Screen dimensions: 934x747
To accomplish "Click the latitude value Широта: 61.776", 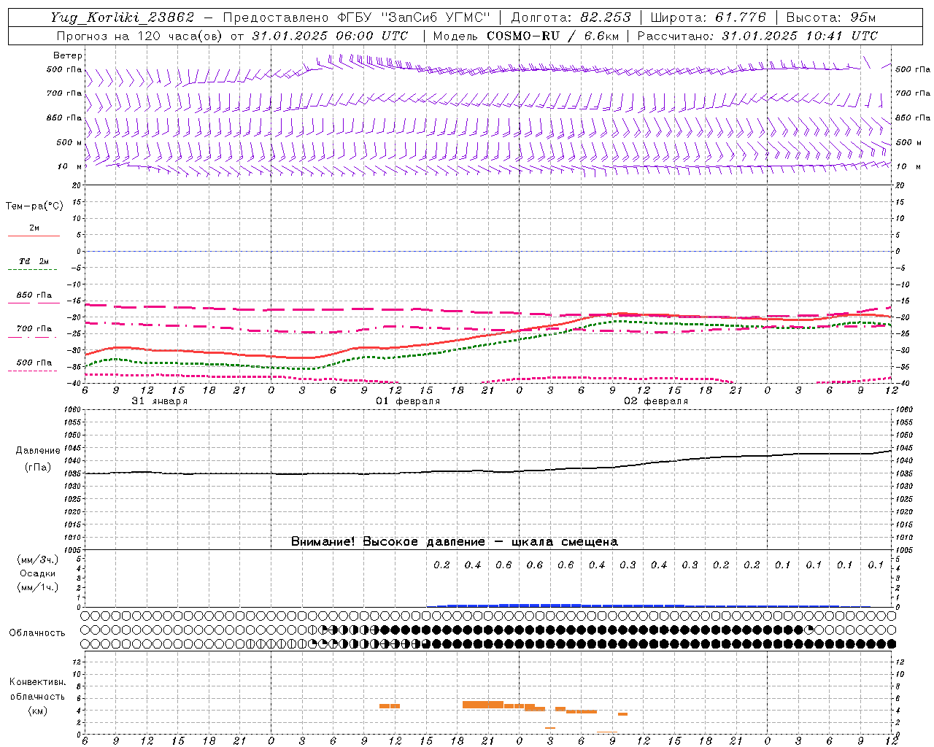I will (x=708, y=18).
